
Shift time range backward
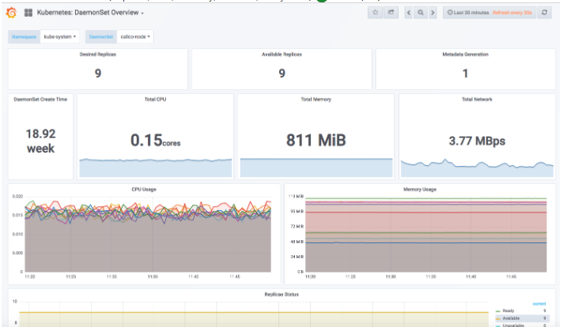coord(408,13)
